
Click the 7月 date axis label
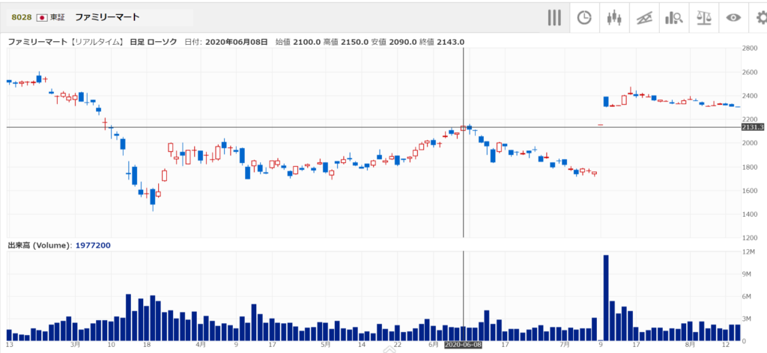coord(565,345)
